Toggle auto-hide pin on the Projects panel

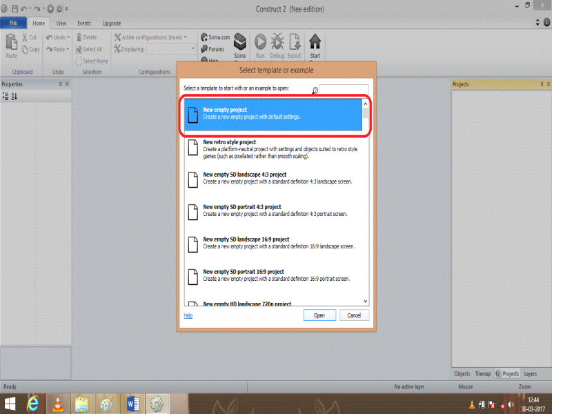(542, 83)
